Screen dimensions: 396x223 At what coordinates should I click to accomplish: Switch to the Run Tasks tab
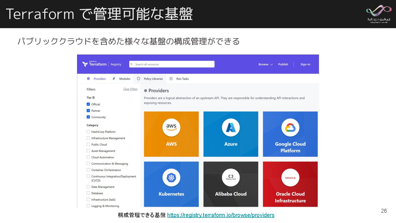click(179, 79)
